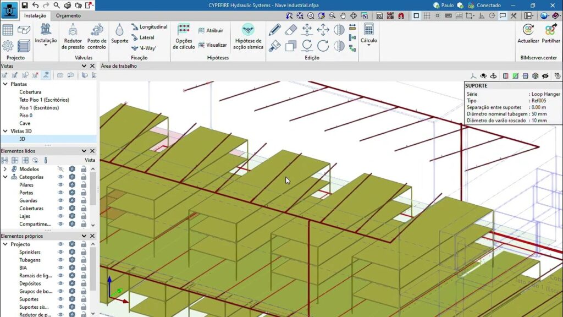563x317 pixels.
Task: Click the Atribuir hypothesis button
Action: coord(211,31)
